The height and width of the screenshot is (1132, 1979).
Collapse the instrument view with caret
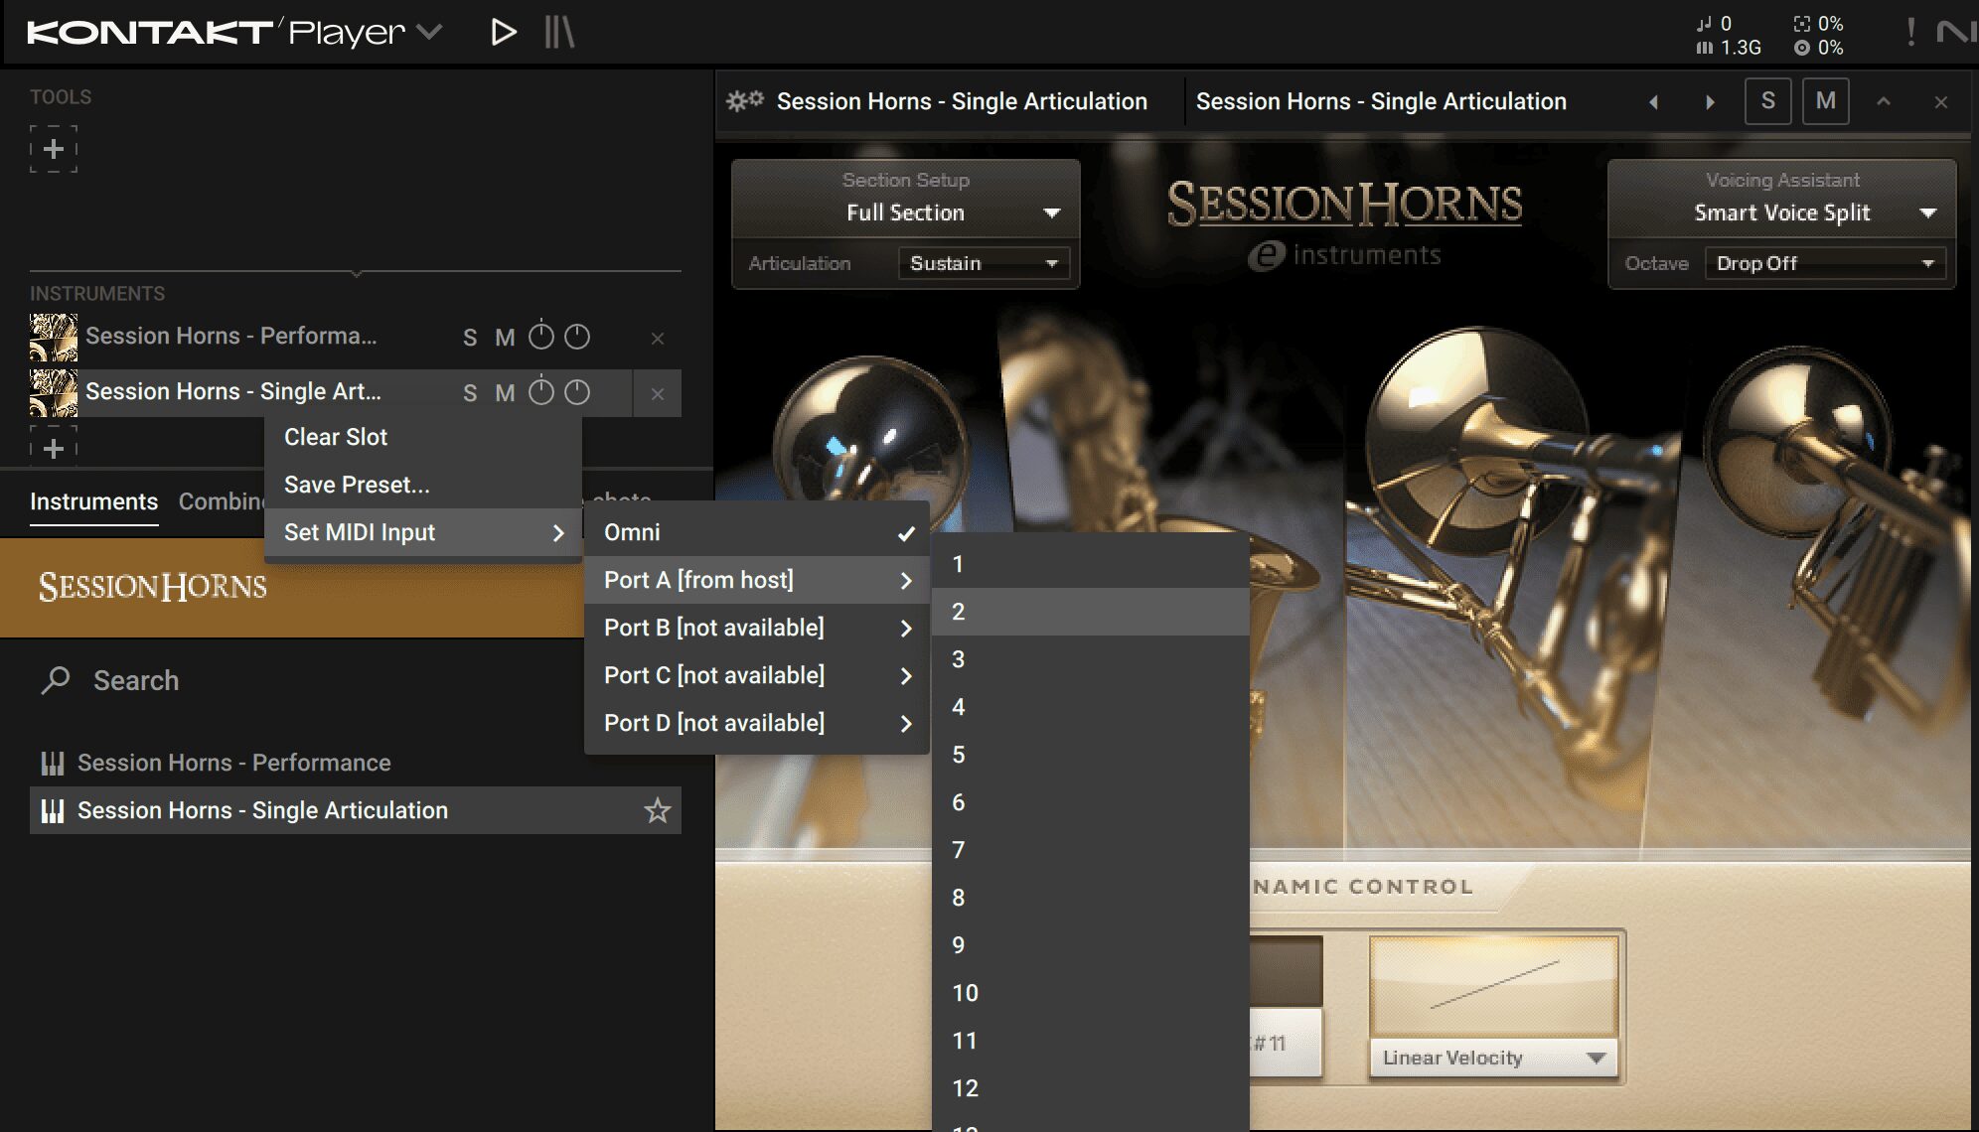pos(1884,101)
